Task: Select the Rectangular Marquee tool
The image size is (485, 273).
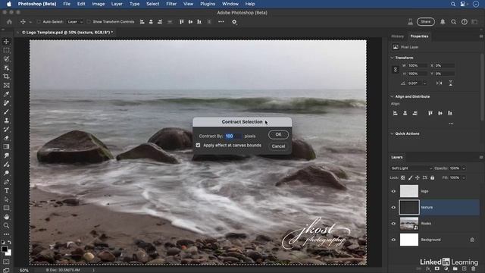Action: (6, 50)
